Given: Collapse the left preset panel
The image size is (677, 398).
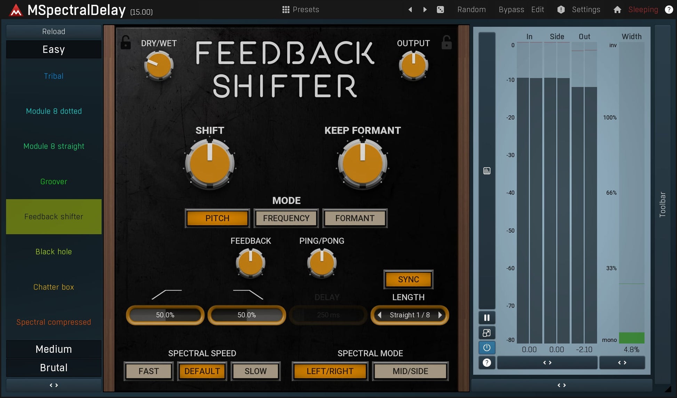Looking at the screenshot, I should (54, 385).
